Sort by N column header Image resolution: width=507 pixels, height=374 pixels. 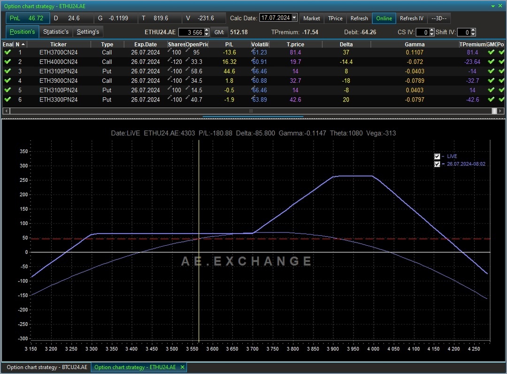point(20,44)
